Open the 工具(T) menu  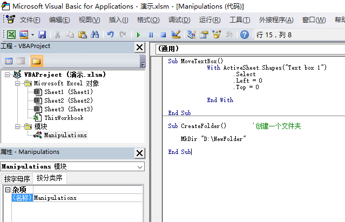[x=240, y=20]
